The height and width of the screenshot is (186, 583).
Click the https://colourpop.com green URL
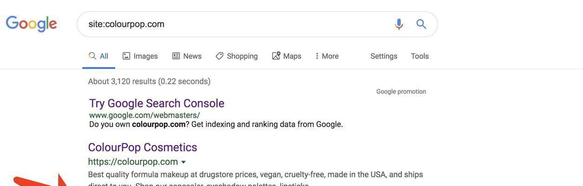tap(133, 162)
